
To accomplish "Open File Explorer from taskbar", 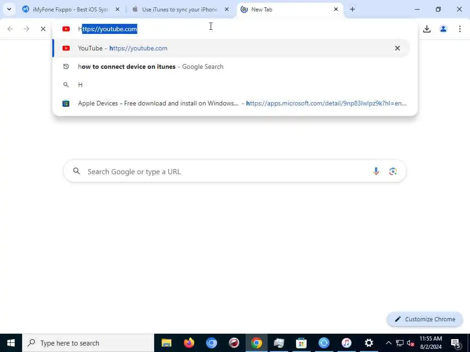I will [x=166, y=343].
